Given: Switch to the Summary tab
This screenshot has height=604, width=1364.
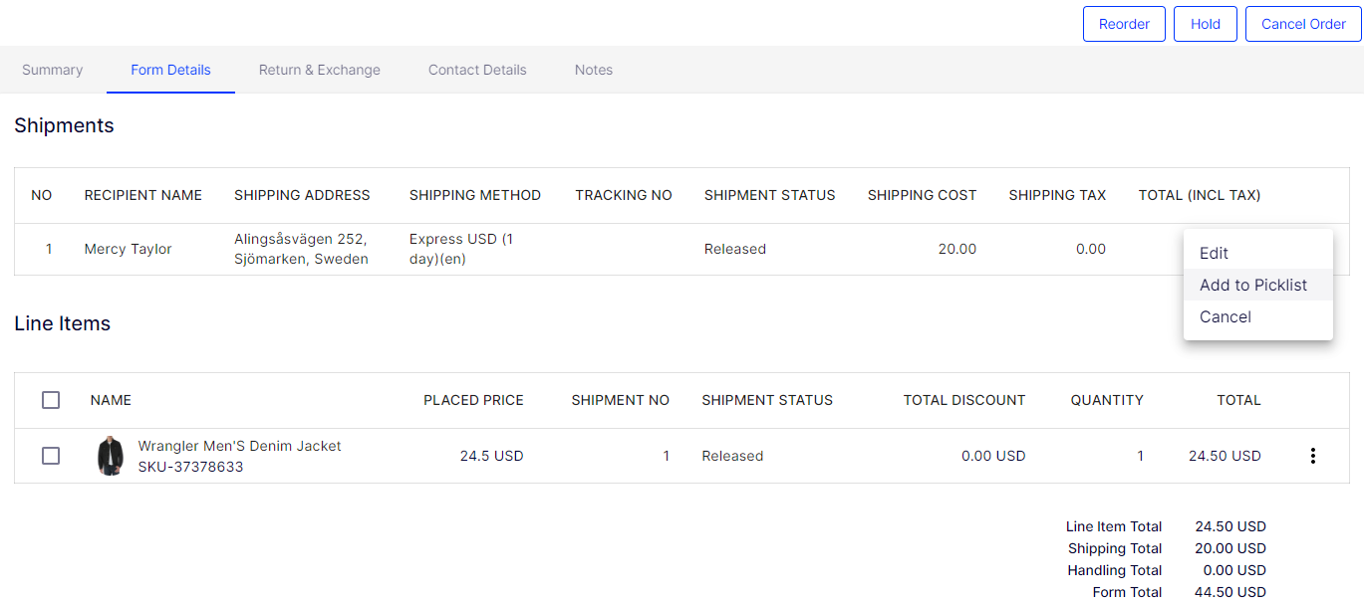Looking at the screenshot, I should pos(53,70).
